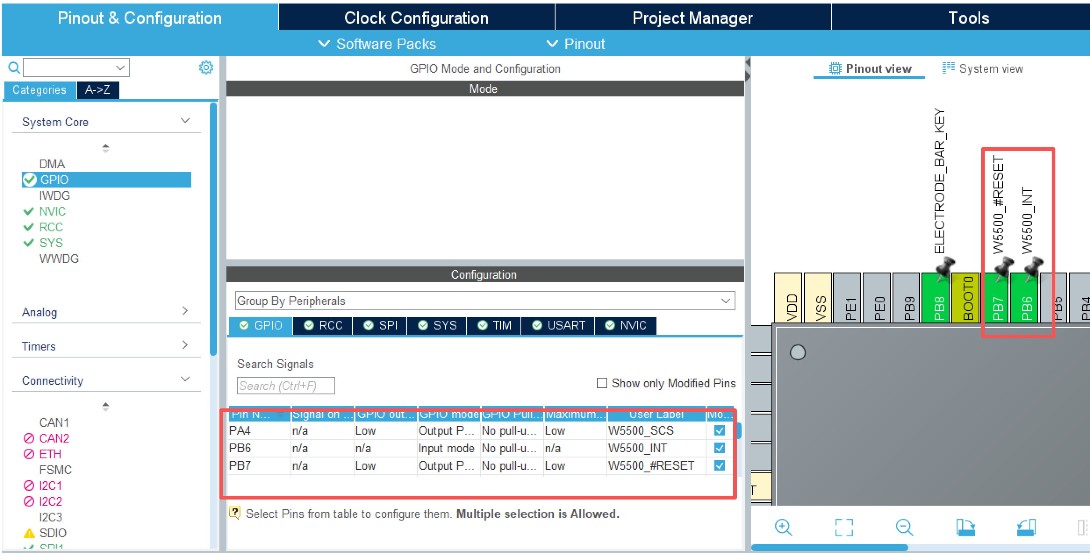Click the search magnifier icon top-left
1090x560 pixels.
click(x=14, y=68)
